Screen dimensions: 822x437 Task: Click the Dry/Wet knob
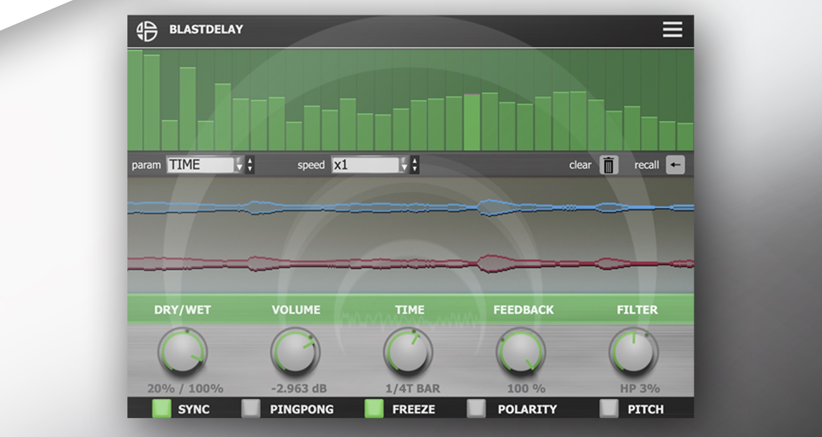(x=182, y=352)
